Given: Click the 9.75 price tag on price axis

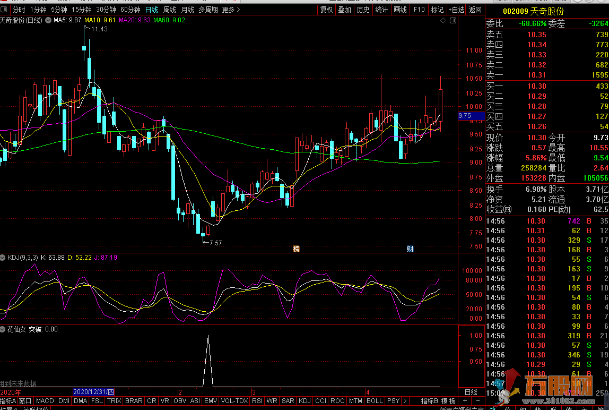Looking at the screenshot, I should click(x=472, y=116).
